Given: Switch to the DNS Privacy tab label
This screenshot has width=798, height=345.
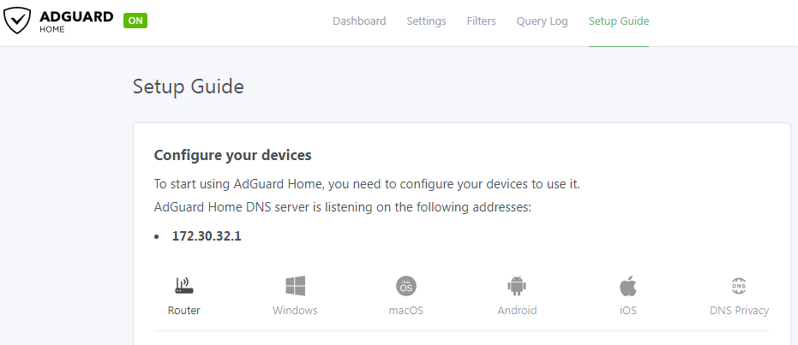Looking at the screenshot, I should click(x=739, y=311).
